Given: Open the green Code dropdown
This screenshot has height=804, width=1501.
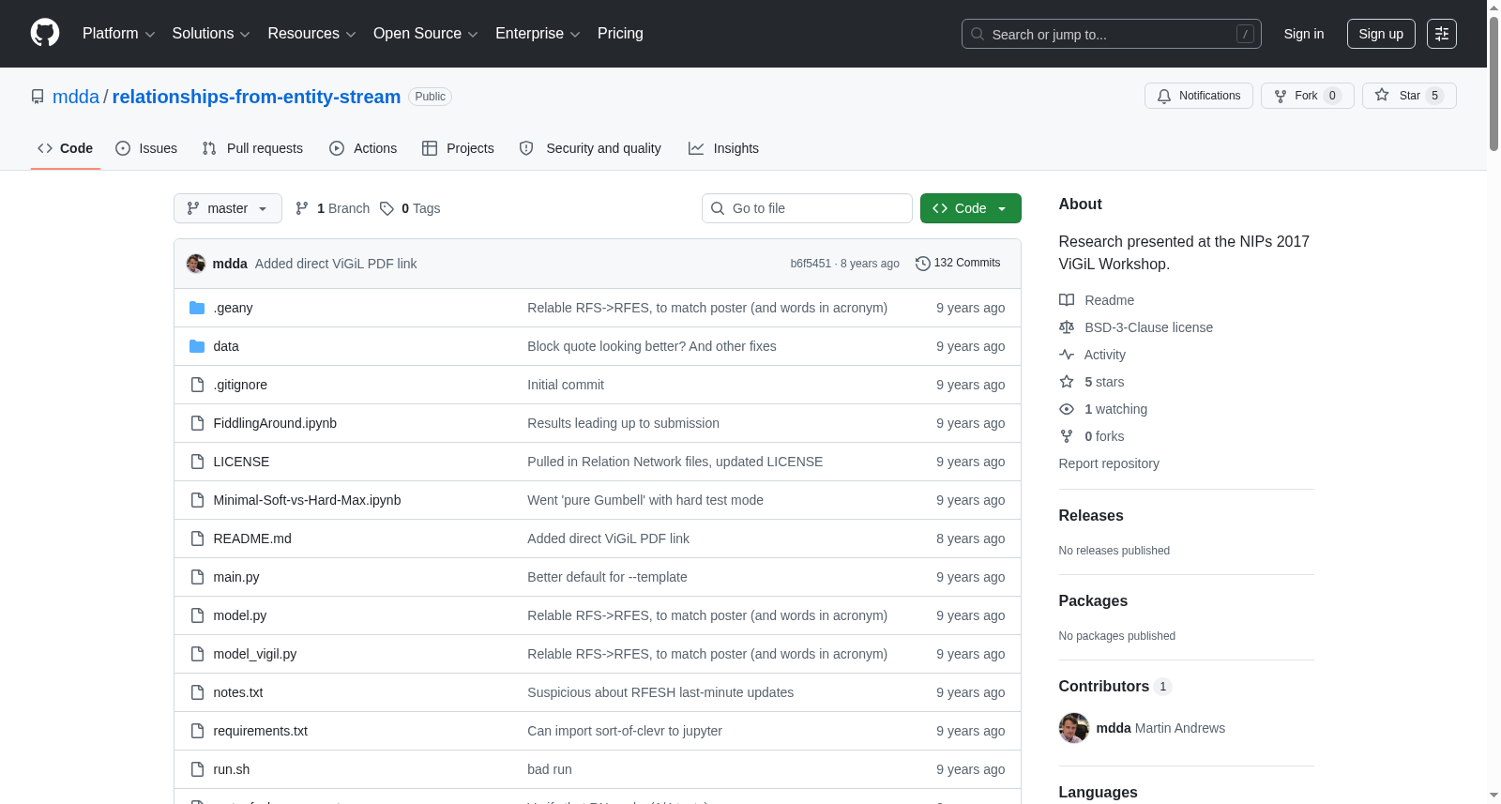Looking at the screenshot, I should [x=970, y=208].
